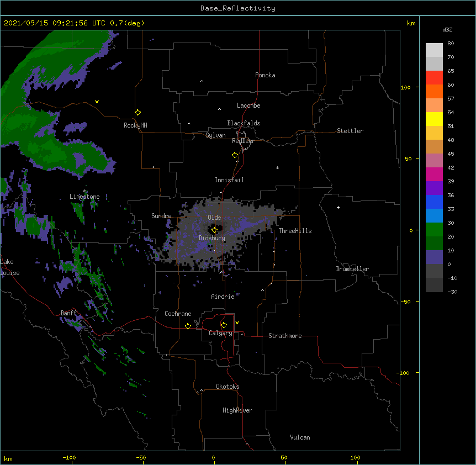Click the yellow diamond radar marker below Olds
The width and height of the screenshot is (476, 465).
(214, 230)
